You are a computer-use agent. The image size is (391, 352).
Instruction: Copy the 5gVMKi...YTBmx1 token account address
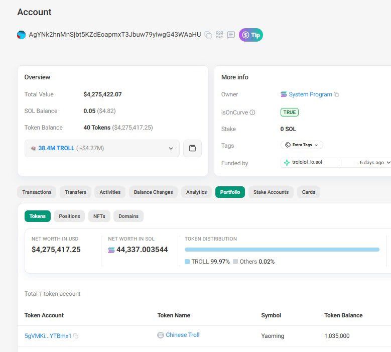pyautogui.click(x=76, y=336)
